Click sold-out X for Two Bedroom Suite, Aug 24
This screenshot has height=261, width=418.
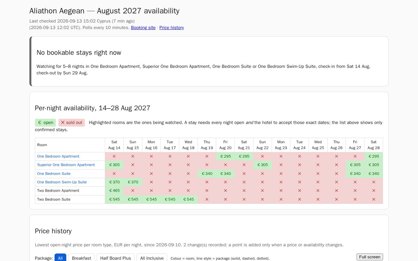pyautogui.click(x=299, y=199)
